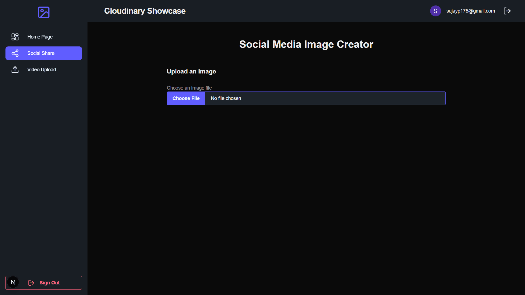
Task: Click the 'Upload an Image' heading
Action: coord(191,71)
